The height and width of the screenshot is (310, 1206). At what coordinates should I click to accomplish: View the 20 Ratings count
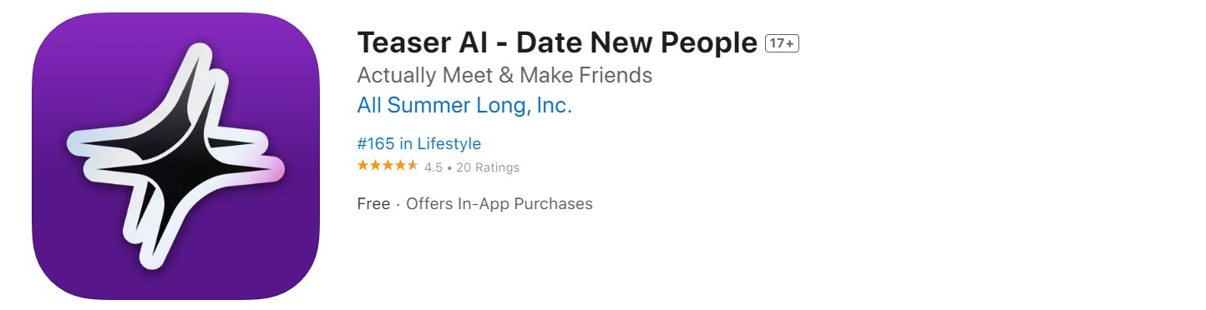[488, 167]
